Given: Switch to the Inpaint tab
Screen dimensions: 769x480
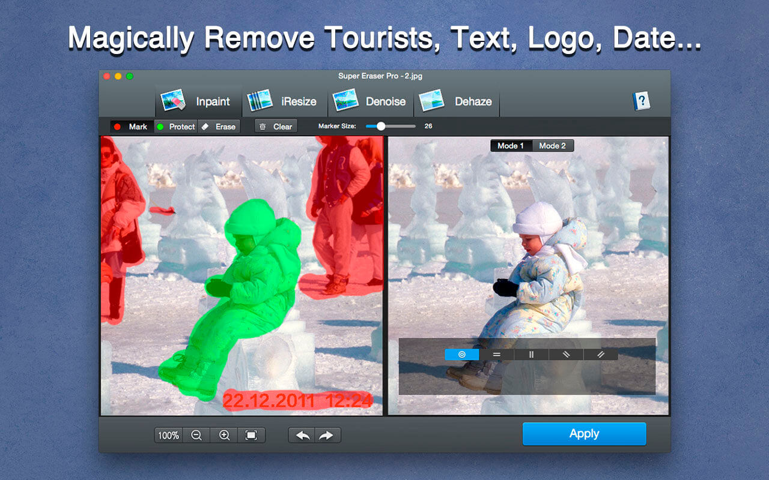Looking at the screenshot, I should tap(198, 101).
